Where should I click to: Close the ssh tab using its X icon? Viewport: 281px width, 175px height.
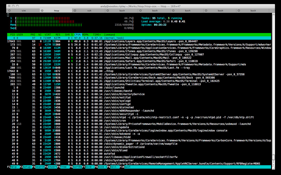click(x=75, y=11)
